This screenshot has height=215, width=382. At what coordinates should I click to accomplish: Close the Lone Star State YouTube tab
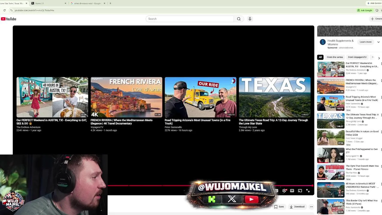pyautogui.click(x=26, y=3)
